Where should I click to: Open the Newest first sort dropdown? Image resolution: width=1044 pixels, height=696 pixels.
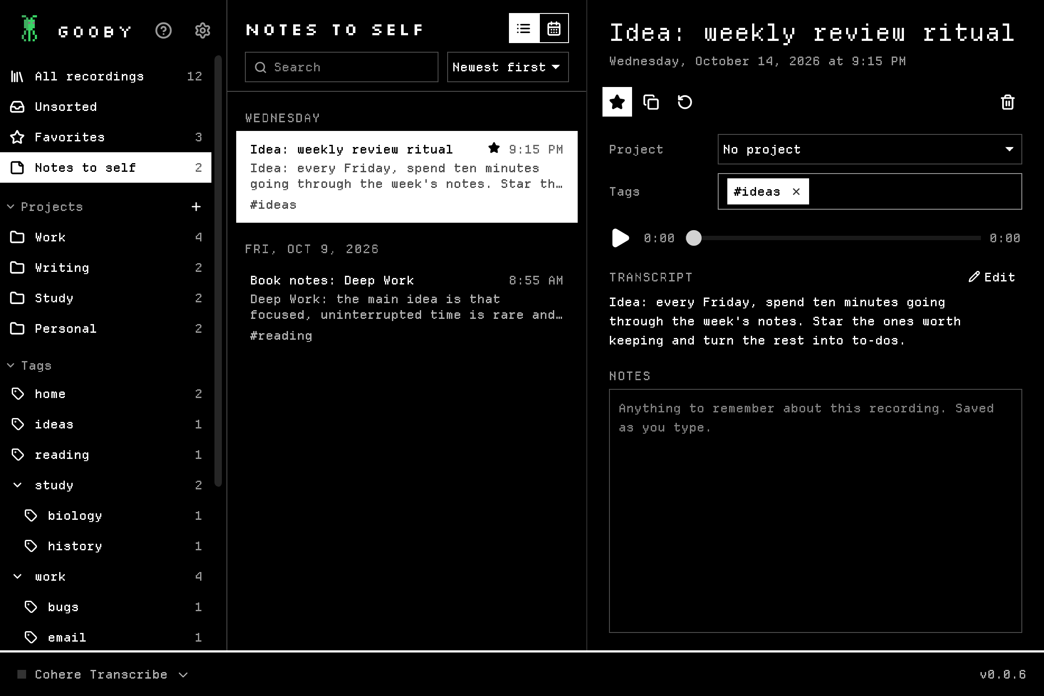point(508,67)
